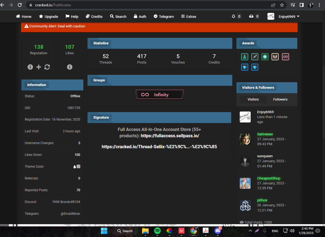Image resolution: width=325 pixels, height=237 pixels.
Task: Click the green plus award icon
Action: [265, 57]
